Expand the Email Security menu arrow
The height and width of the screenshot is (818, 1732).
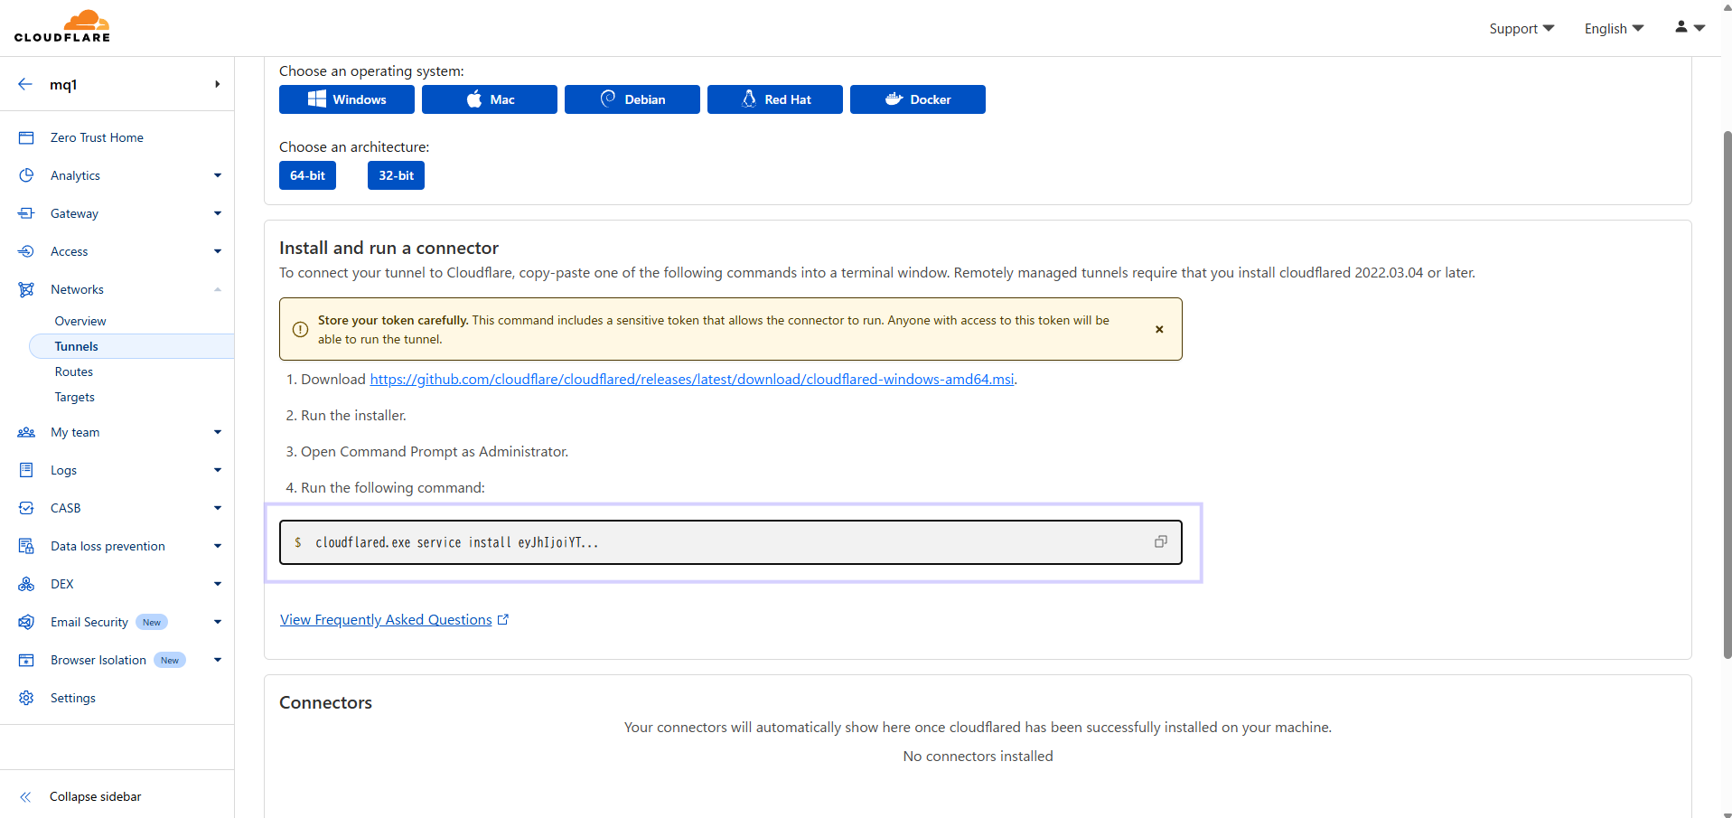click(218, 622)
